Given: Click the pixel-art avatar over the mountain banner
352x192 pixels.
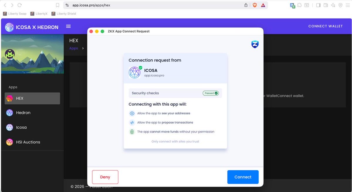Looking at the screenshot, I should (10, 54).
